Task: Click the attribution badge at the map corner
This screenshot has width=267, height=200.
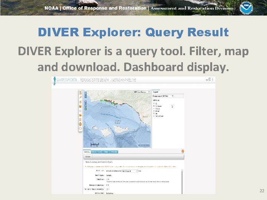Action: tap(144, 146)
